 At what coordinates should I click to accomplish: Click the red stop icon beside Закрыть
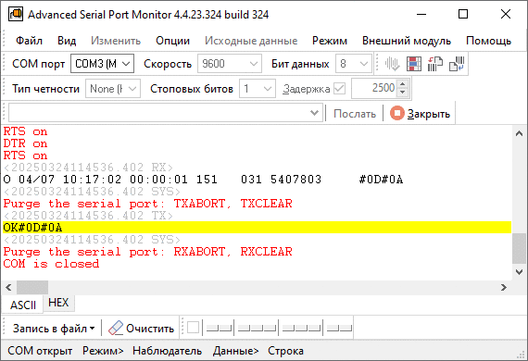pyautogui.click(x=397, y=113)
